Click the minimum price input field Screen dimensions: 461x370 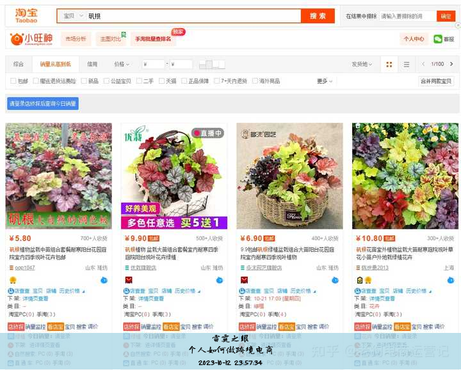pos(154,65)
